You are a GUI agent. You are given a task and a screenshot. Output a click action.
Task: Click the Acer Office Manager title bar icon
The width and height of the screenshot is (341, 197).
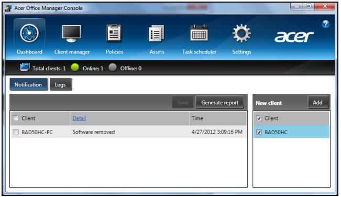coord(8,8)
